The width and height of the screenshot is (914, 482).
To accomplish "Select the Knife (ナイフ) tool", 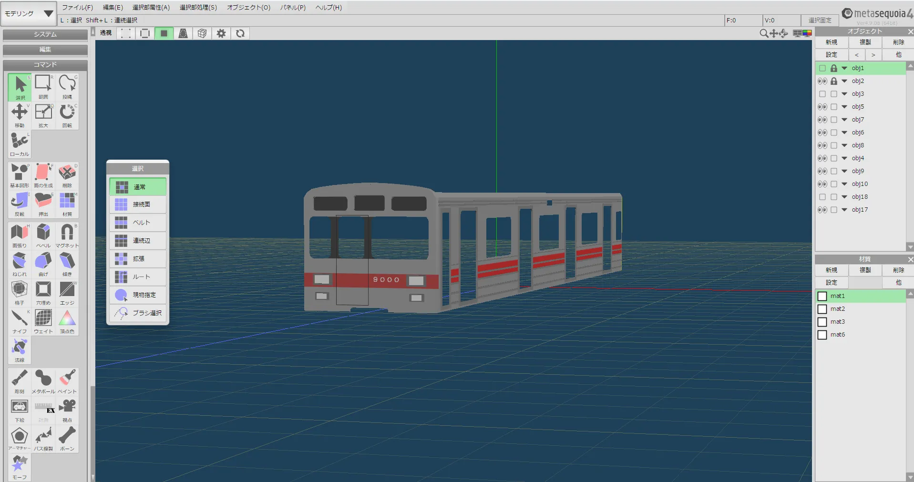I will point(20,321).
